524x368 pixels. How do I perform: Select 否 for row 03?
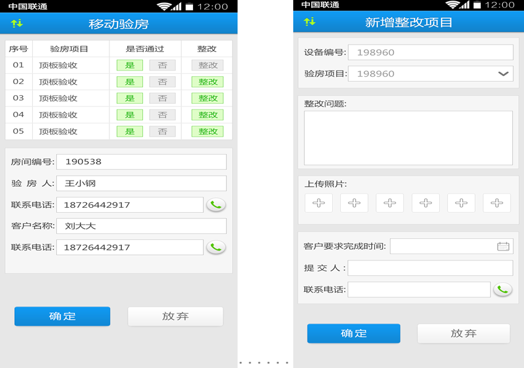[x=163, y=98]
